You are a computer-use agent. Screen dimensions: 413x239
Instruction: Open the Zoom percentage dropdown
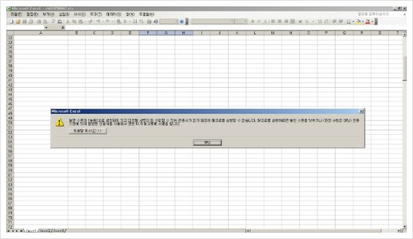177,22
